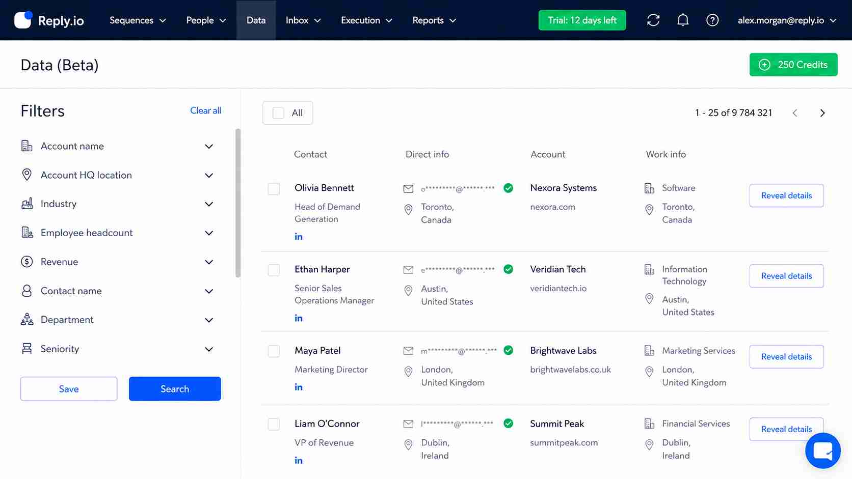
Task: Reveal details for Olivia Bennett
Action: [x=786, y=195]
